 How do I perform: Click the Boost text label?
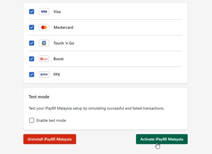coord(58,59)
